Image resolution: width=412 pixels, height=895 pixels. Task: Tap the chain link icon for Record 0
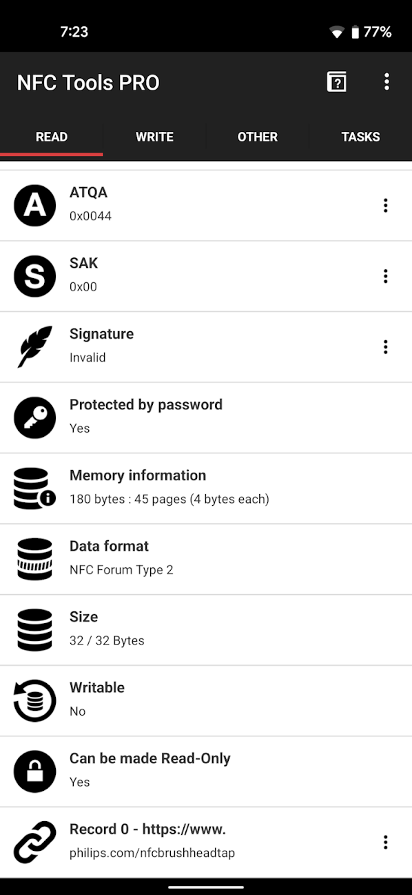34,842
